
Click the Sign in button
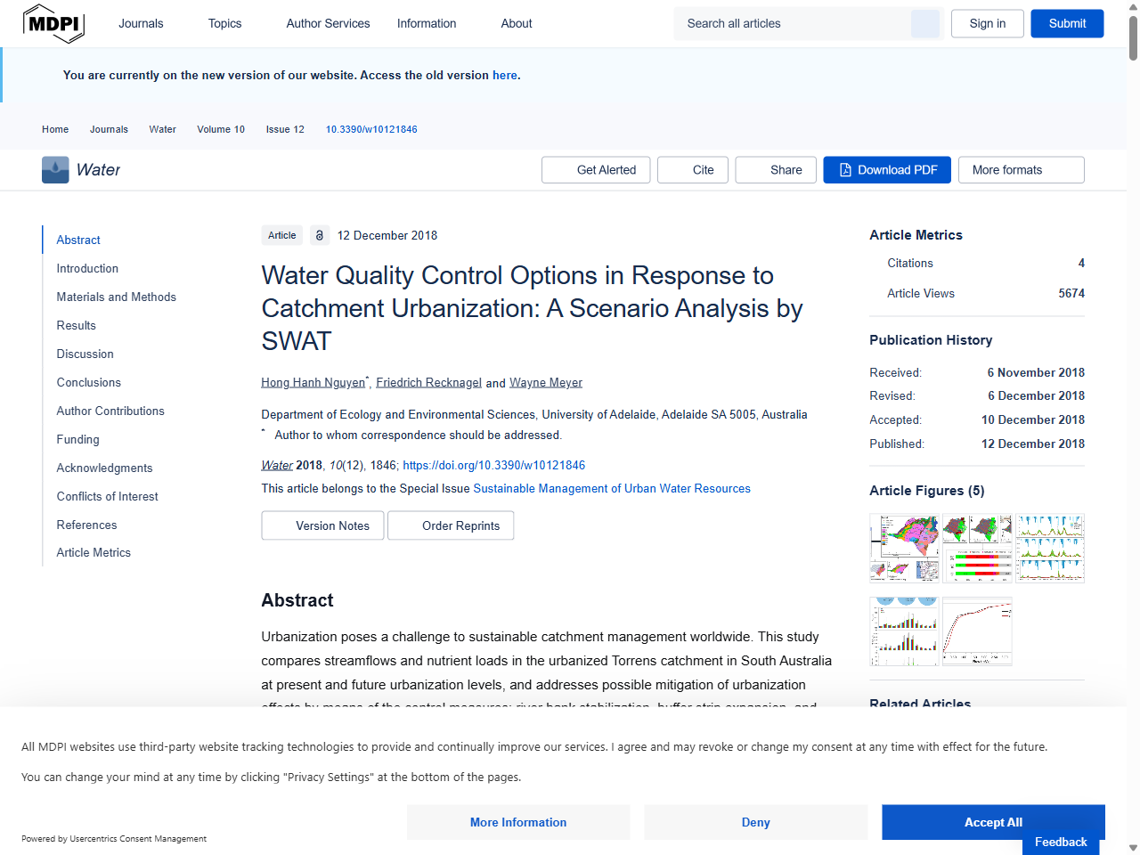[987, 23]
